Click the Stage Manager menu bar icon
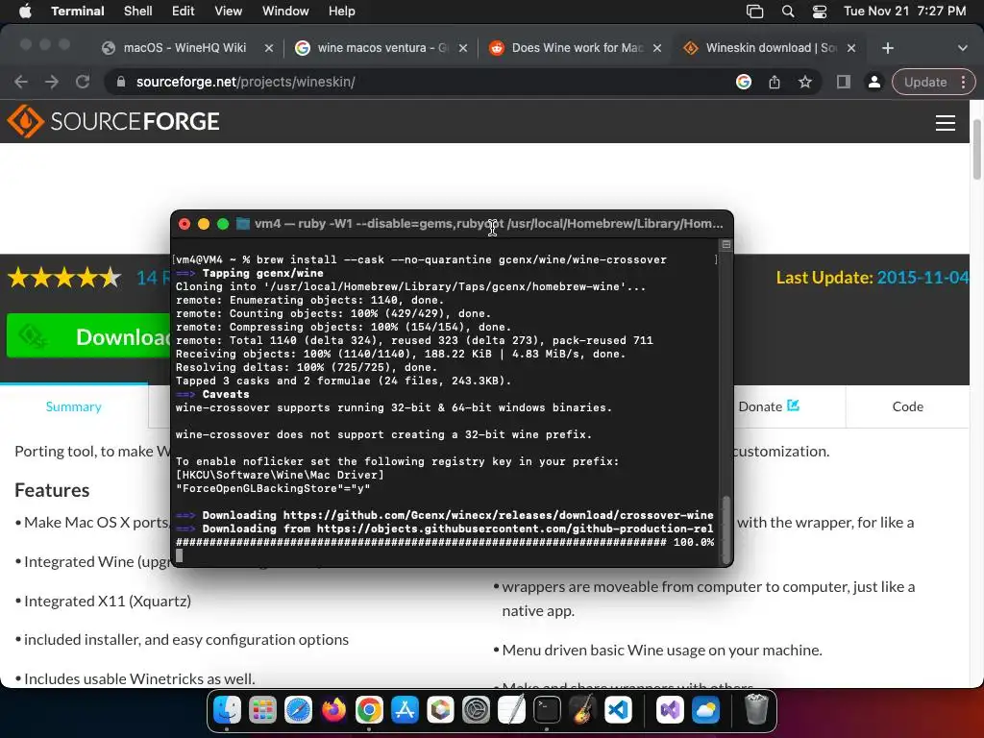 pyautogui.click(x=755, y=12)
